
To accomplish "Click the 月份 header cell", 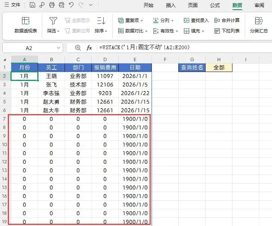I will click(x=25, y=67).
